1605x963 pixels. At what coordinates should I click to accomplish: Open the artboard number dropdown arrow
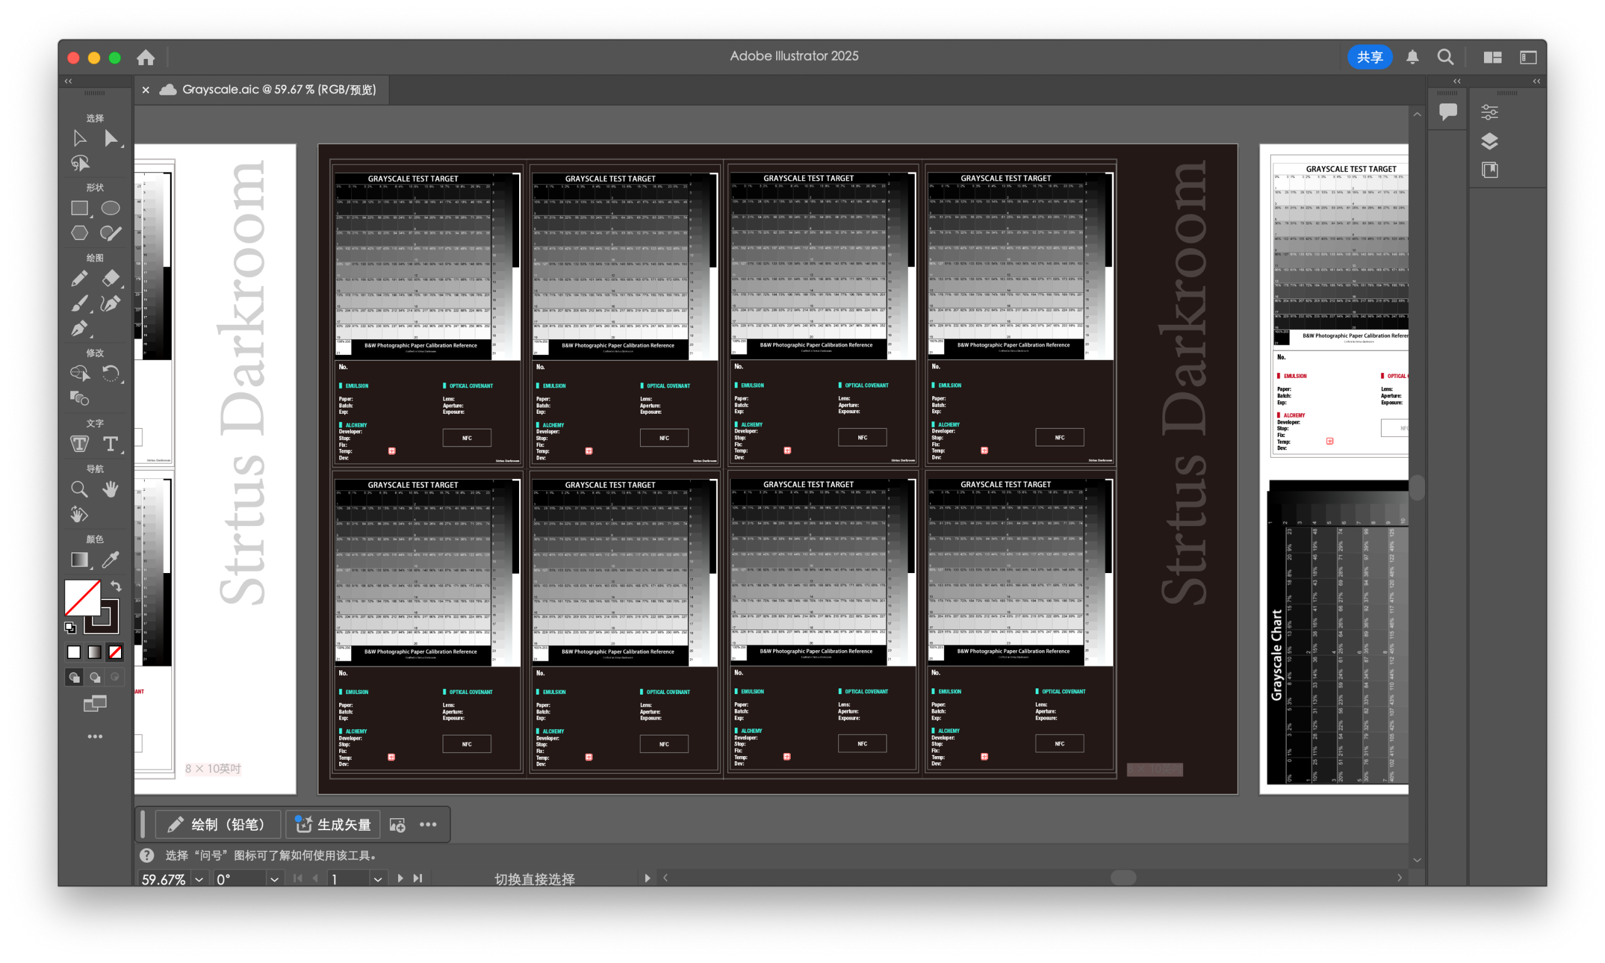pos(377,879)
